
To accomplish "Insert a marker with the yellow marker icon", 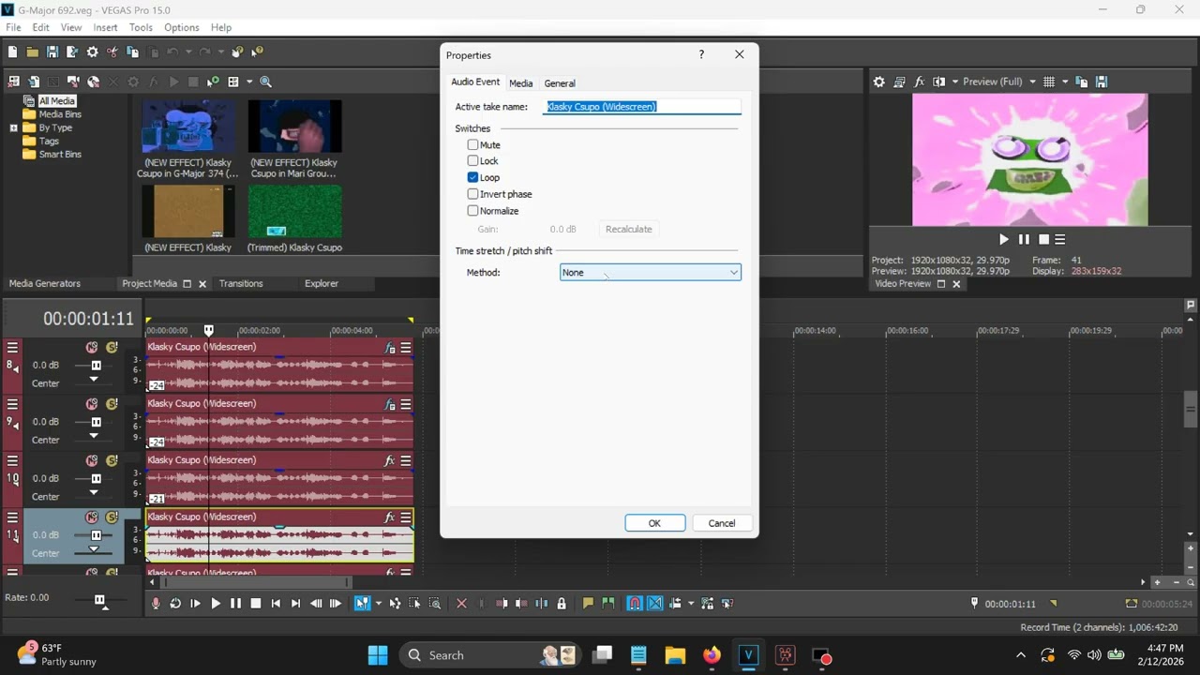I will [588, 604].
